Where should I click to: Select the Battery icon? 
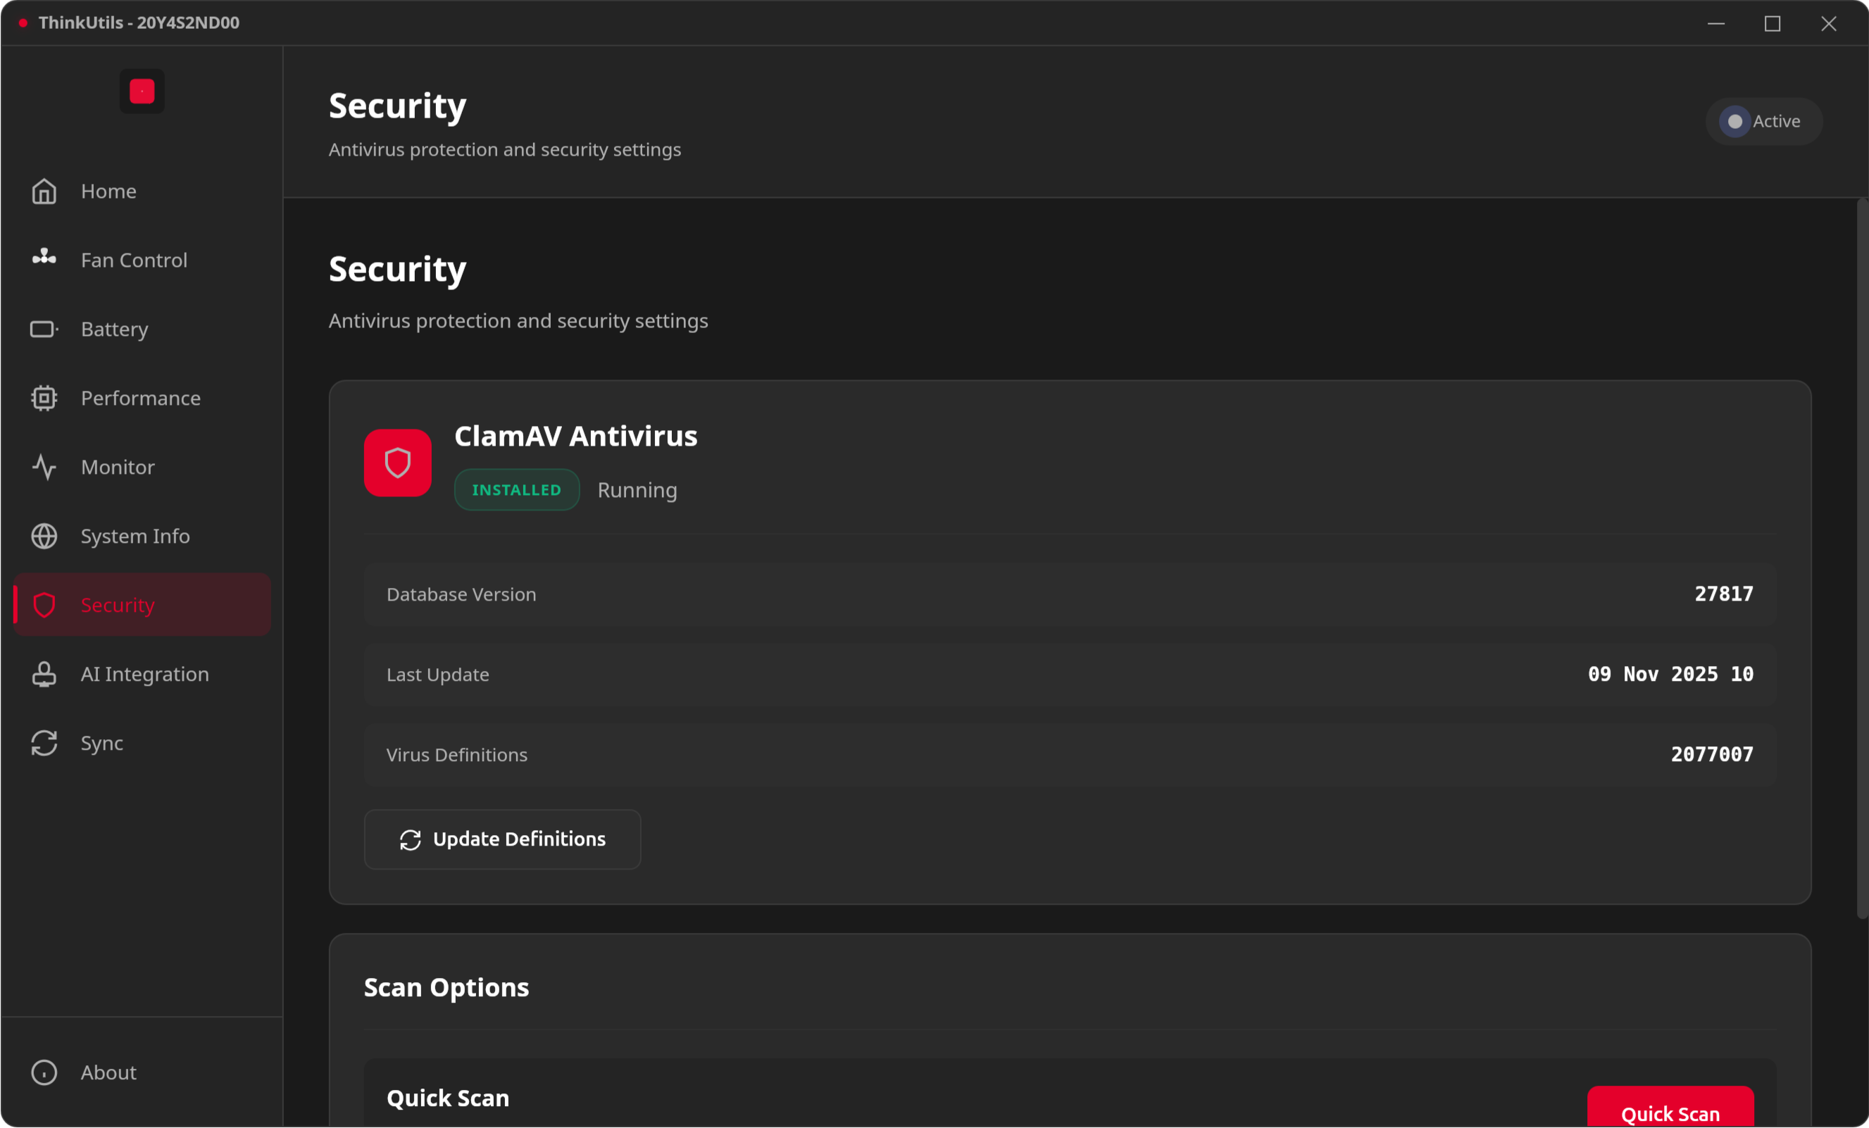[44, 328]
